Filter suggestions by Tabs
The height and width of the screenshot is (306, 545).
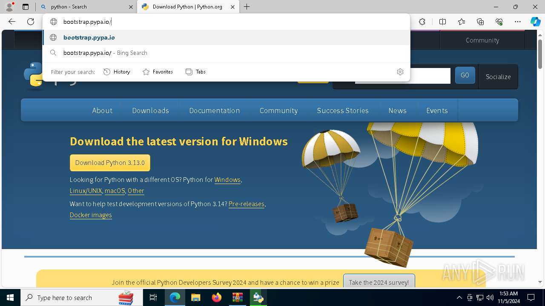[196, 72]
